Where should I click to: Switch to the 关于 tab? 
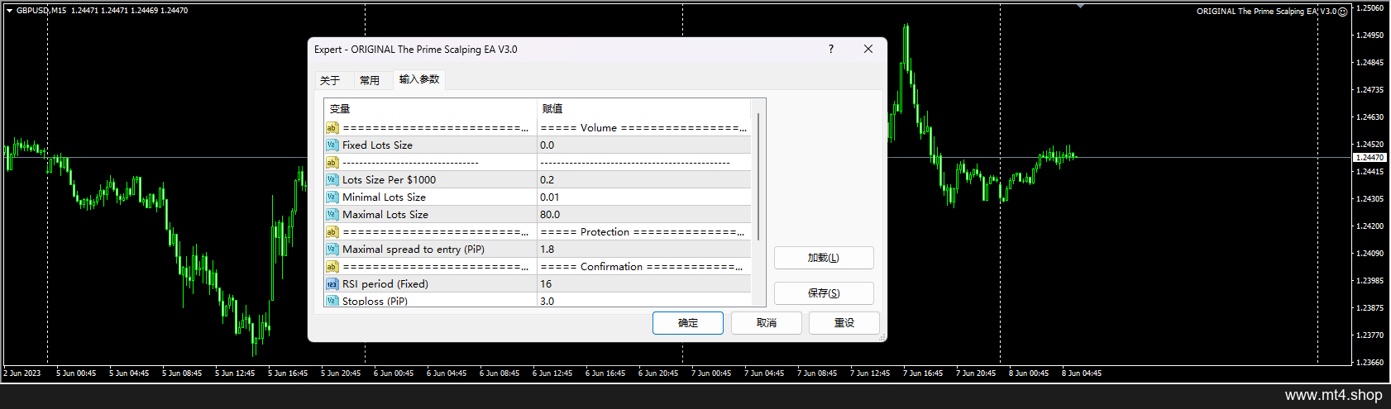(x=330, y=80)
